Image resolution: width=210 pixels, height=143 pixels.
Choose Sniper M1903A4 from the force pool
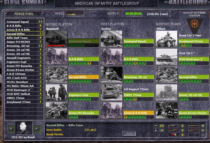coord(18,42)
